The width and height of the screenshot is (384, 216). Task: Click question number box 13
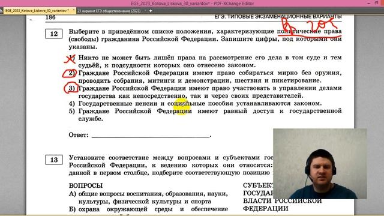(53, 160)
